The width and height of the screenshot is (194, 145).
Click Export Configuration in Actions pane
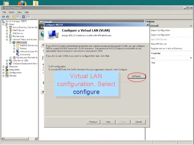160,35
